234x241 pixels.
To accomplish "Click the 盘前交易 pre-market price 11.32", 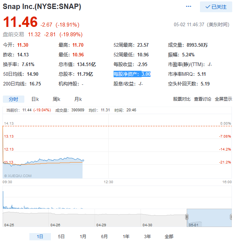I will pyautogui.click(x=34, y=34).
